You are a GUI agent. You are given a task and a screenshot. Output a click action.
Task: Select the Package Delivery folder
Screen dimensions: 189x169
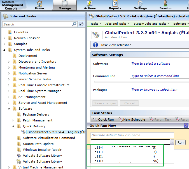[36, 114]
